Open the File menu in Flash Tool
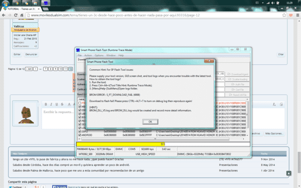The height and width of the screenshot is (188, 301). click(79, 55)
